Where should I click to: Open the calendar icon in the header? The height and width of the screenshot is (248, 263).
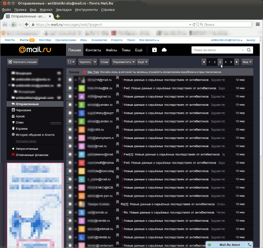tap(154, 50)
